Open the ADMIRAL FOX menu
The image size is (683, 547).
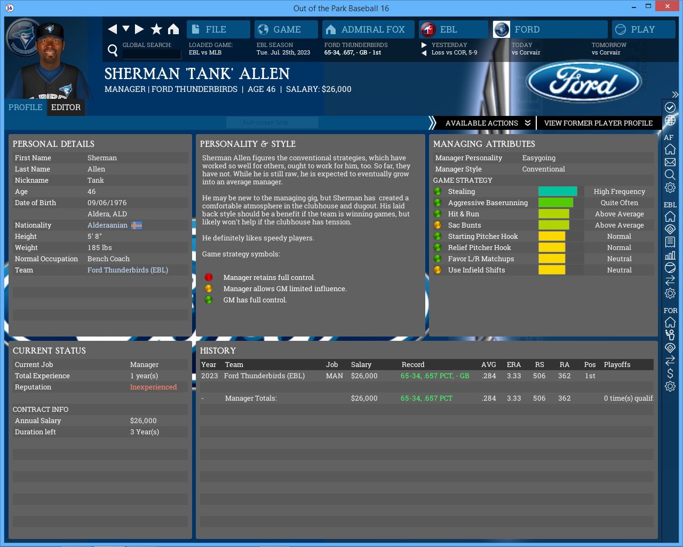(368, 29)
